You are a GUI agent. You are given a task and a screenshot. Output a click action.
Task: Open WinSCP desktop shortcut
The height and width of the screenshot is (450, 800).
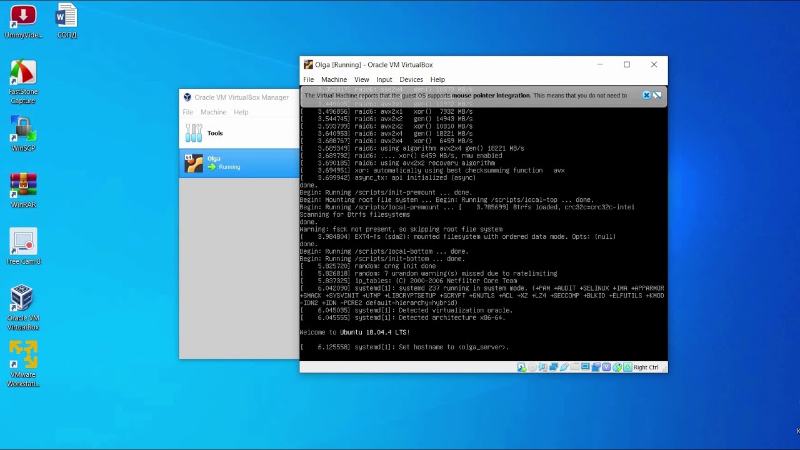click(x=23, y=134)
